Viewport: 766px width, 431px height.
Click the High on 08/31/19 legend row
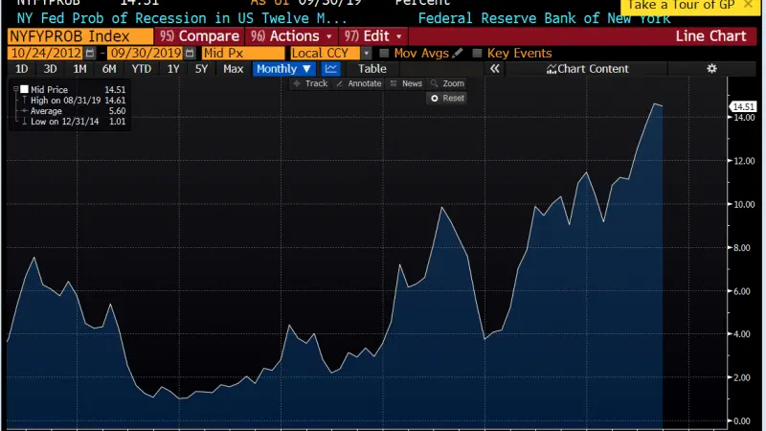pos(74,101)
